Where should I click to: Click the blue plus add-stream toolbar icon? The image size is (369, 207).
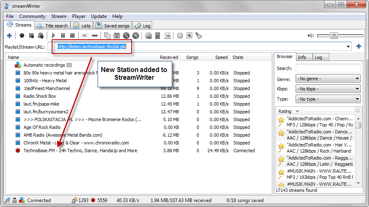coord(9,36)
